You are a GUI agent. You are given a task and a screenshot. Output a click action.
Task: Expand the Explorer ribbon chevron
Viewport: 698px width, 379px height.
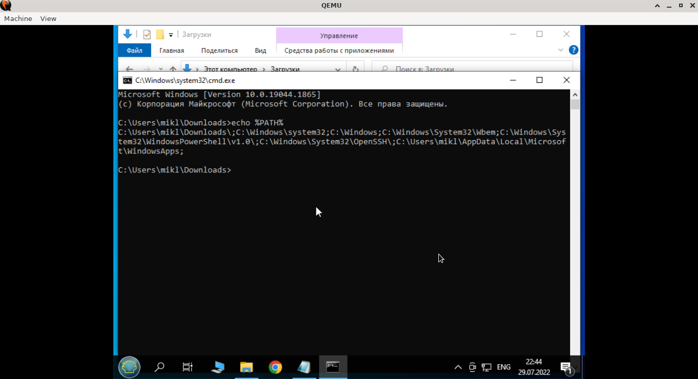pyautogui.click(x=561, y=50)
